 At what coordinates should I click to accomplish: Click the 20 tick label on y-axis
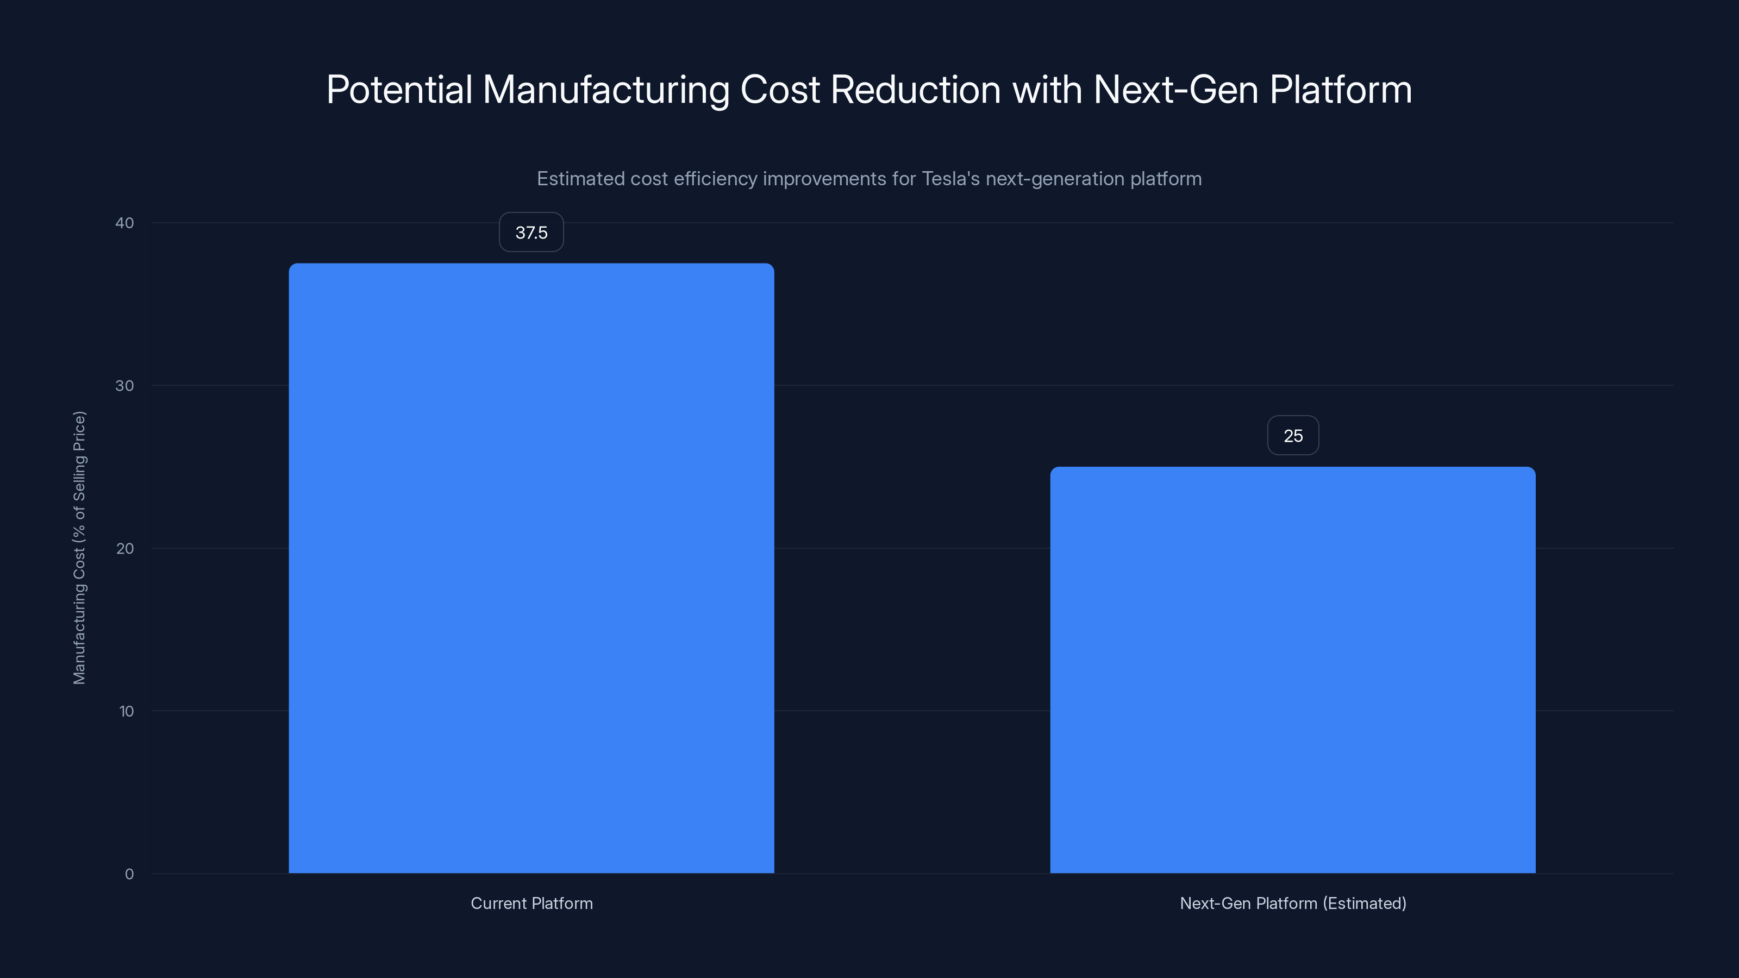125,548
